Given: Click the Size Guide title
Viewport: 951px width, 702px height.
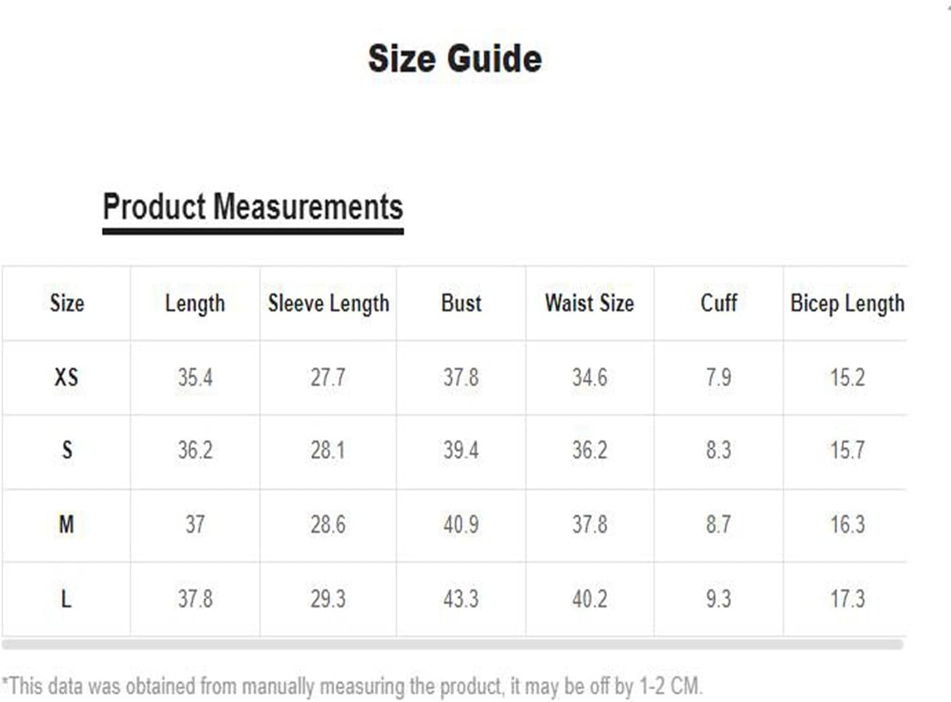Looking at the screenshot, I should point(455,59).
